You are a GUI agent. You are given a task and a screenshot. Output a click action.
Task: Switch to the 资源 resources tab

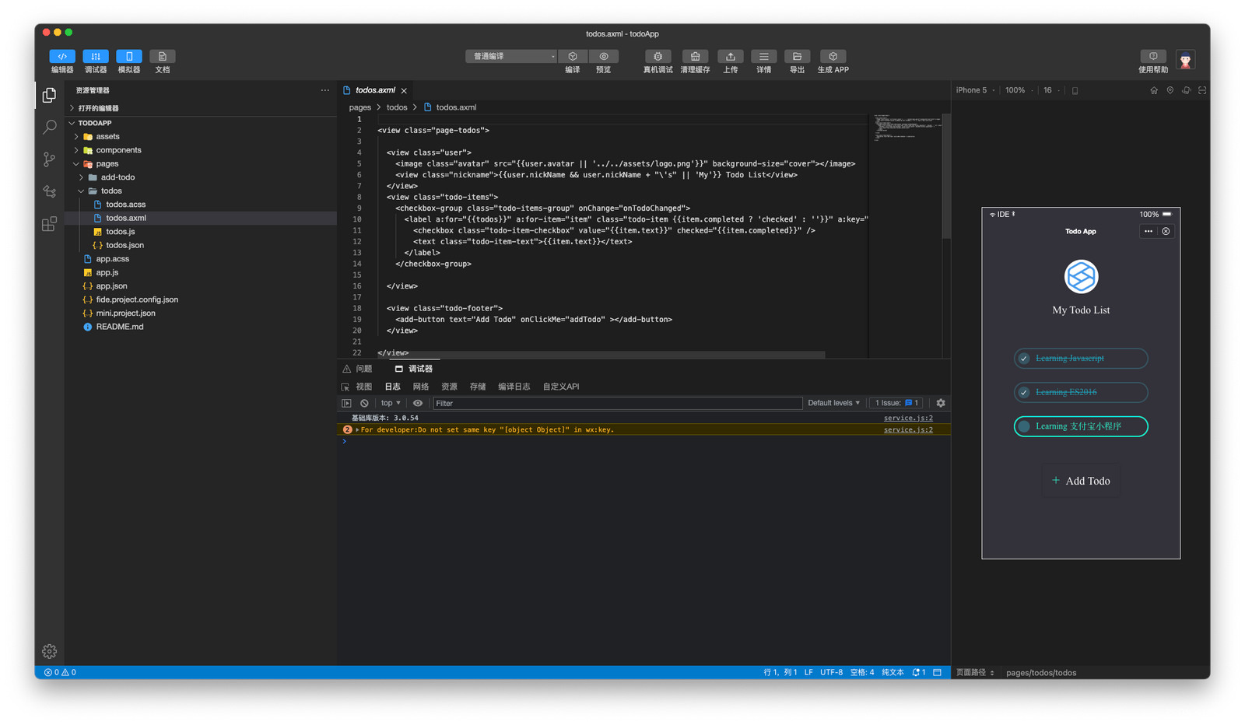(449, 387)
